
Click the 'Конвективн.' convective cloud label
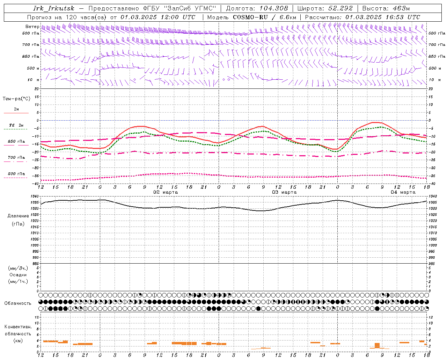click(x=18, y=327)
